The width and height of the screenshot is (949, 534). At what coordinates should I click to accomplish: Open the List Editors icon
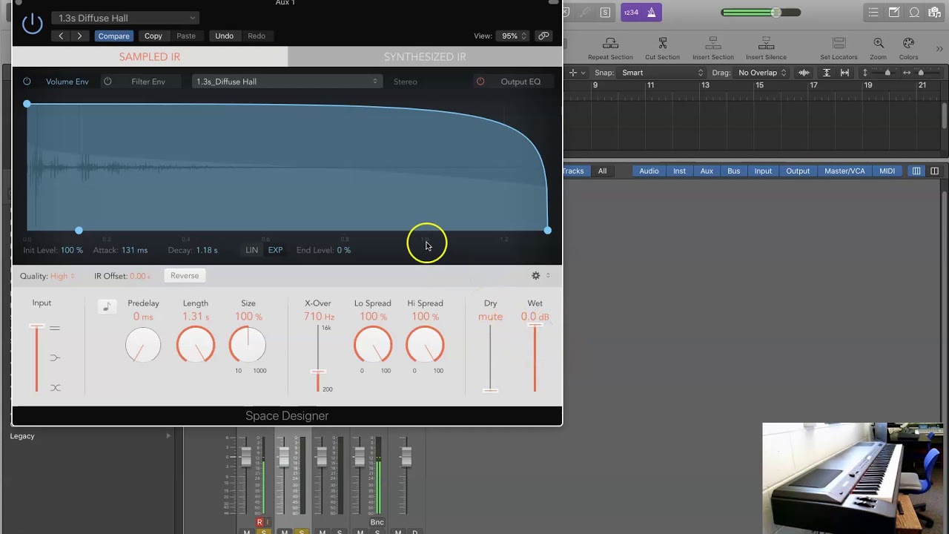(x=874, y=13)
